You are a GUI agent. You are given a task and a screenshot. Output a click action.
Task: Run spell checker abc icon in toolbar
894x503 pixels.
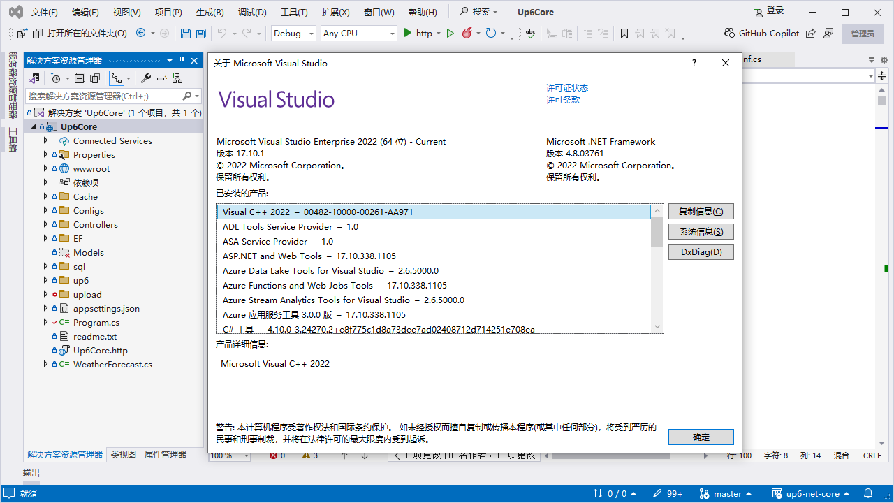pos(531,33)
